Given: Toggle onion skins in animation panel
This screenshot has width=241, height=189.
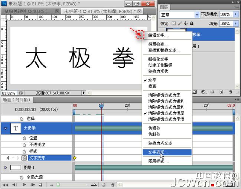Looking at the screenshot, I should 104,185.
